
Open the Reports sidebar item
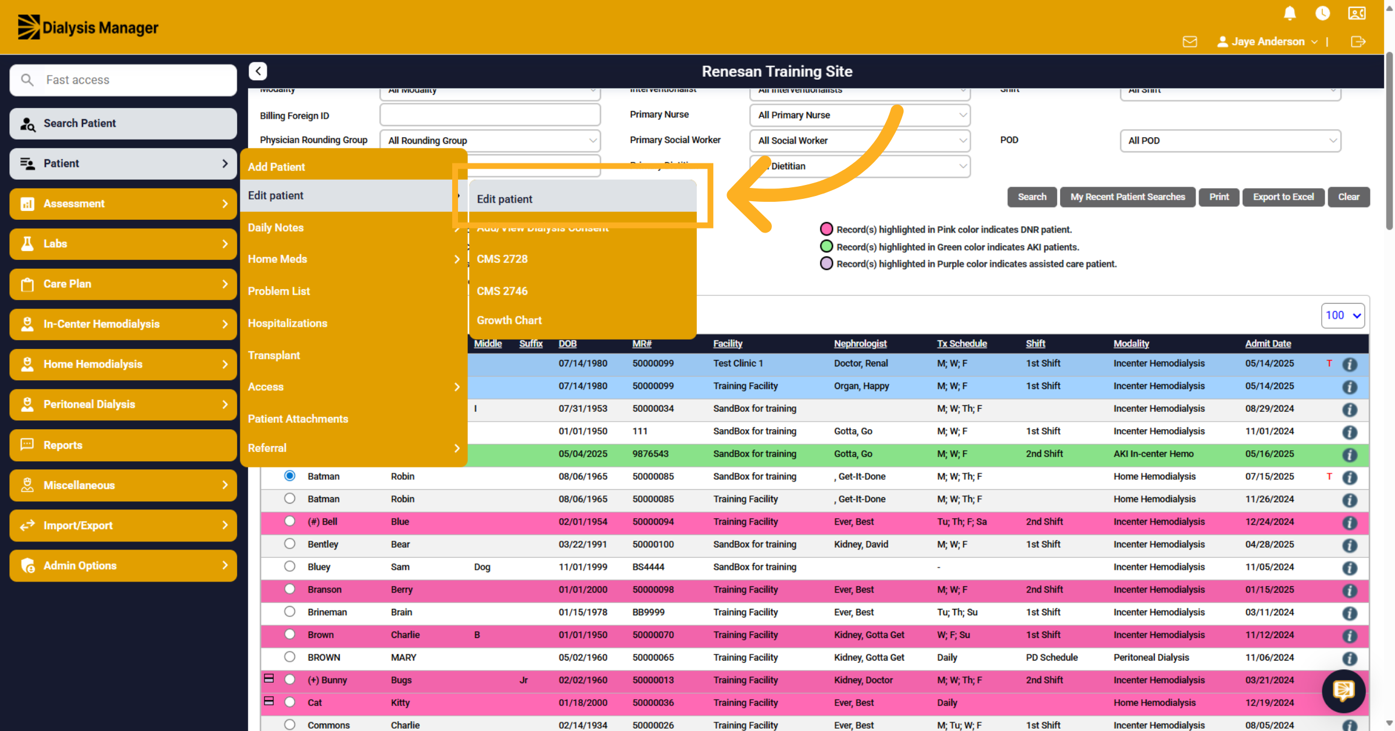123,445
